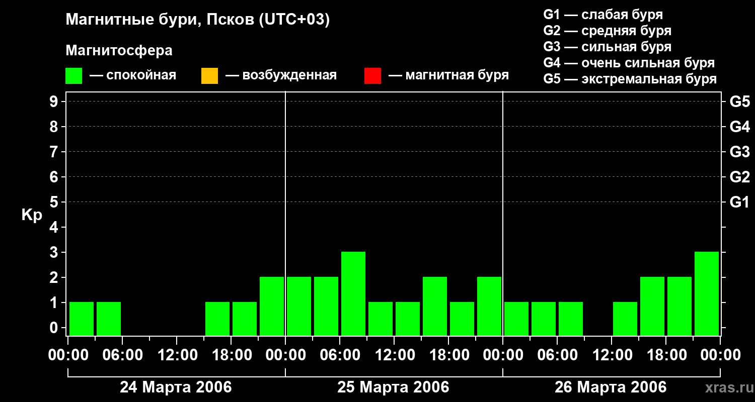Click the first 24 Марта bar starting at 00:00
Screen dimensions: 755x402
[82, 319]
